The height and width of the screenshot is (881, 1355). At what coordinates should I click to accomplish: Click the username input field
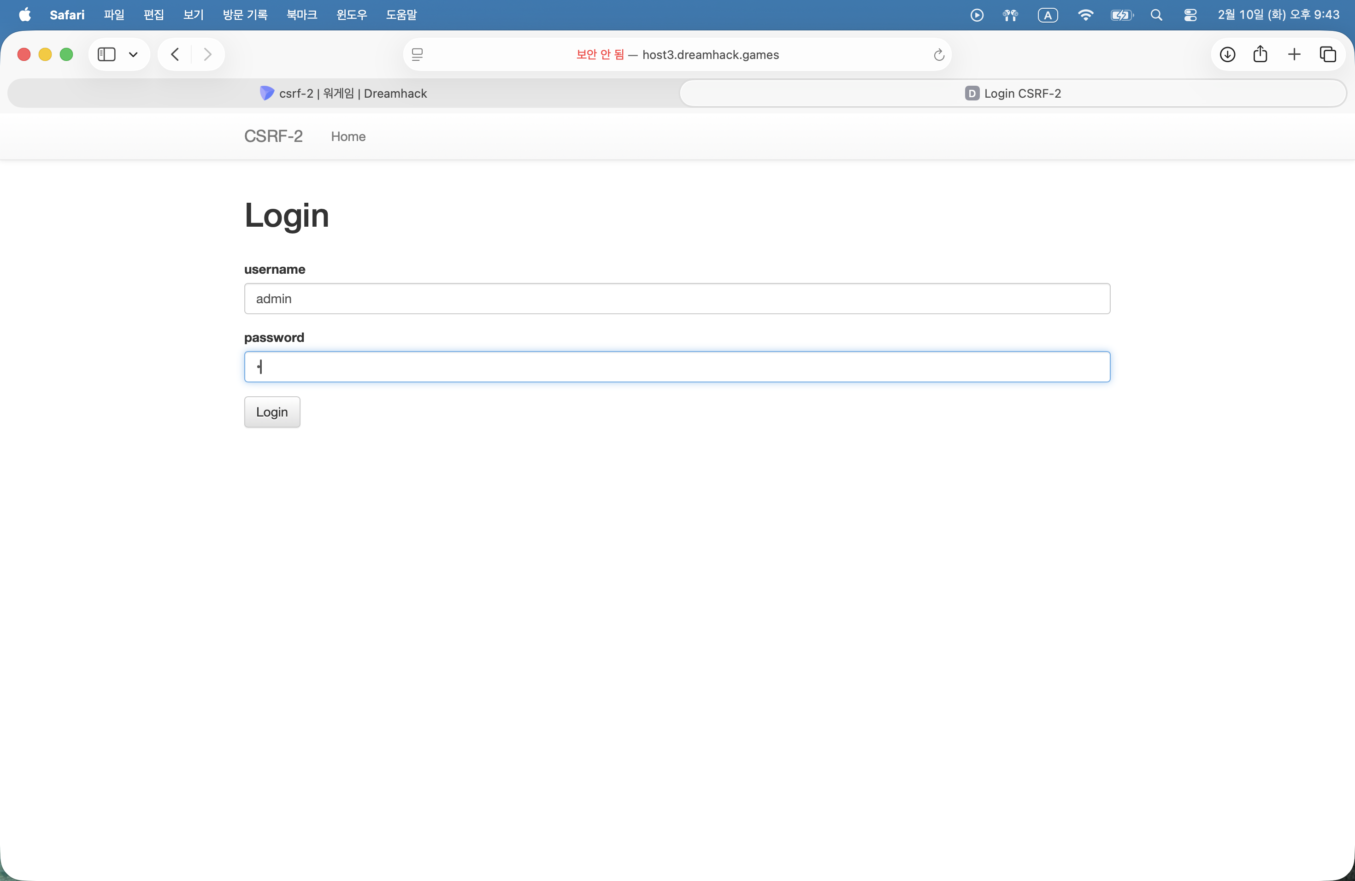coord(677,299)
